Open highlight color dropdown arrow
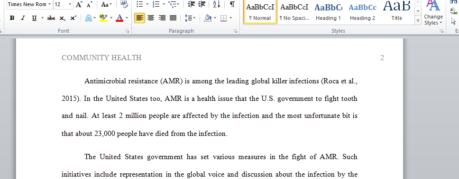This screenshot has width=459, height=179. coord(111,18)
